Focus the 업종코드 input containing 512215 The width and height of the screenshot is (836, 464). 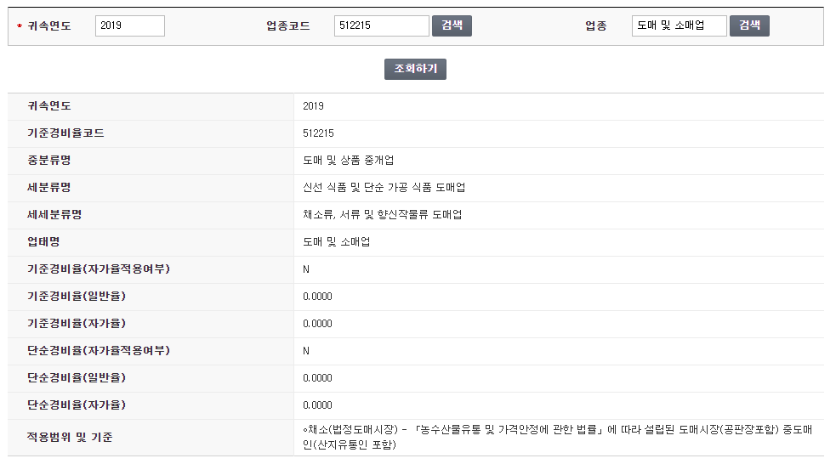pyautogui.click(x=381, y=25)
